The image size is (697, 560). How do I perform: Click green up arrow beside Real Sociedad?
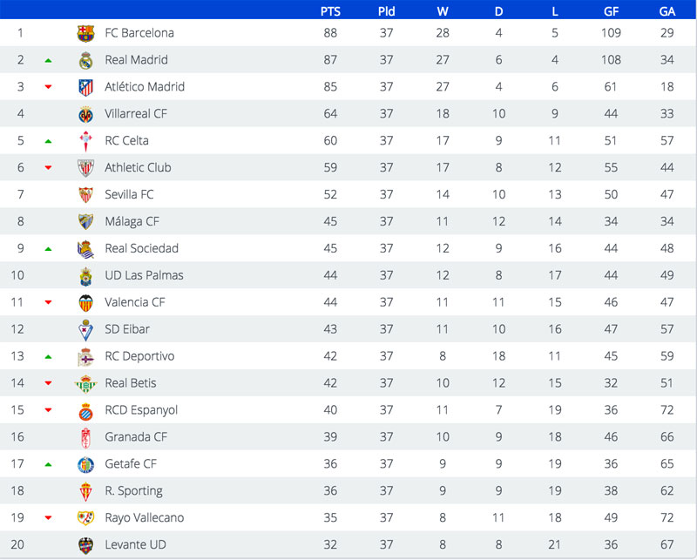coord(48,249)
